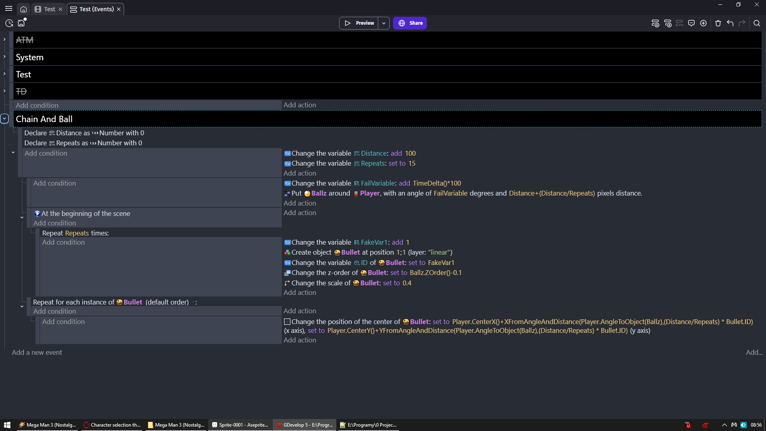766x431 pixels.
Task: Click the circled plus add-other-event icon
Action: pos(703,23)
